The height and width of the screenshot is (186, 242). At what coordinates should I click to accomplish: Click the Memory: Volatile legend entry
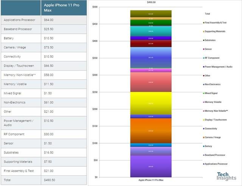212,102
